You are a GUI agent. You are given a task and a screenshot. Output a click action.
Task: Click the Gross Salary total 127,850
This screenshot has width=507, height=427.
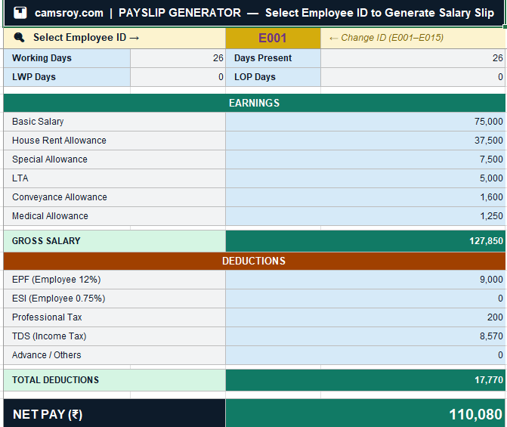(366, 241)
